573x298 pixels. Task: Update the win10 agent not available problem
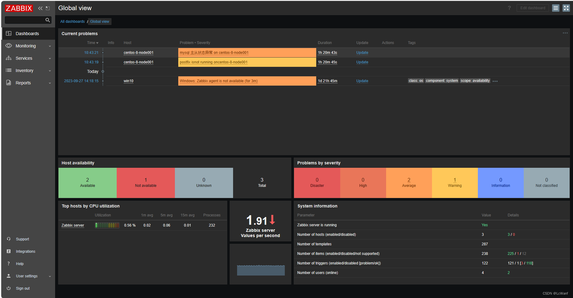click(362, 81)
